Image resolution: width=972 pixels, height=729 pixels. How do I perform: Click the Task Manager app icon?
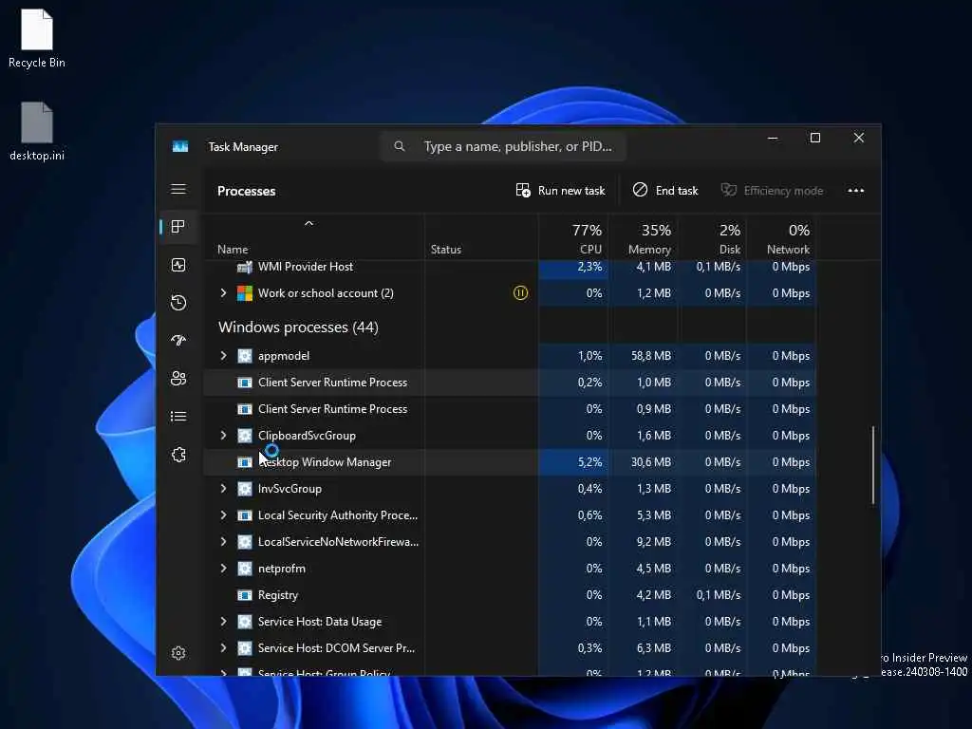(180, 147)
